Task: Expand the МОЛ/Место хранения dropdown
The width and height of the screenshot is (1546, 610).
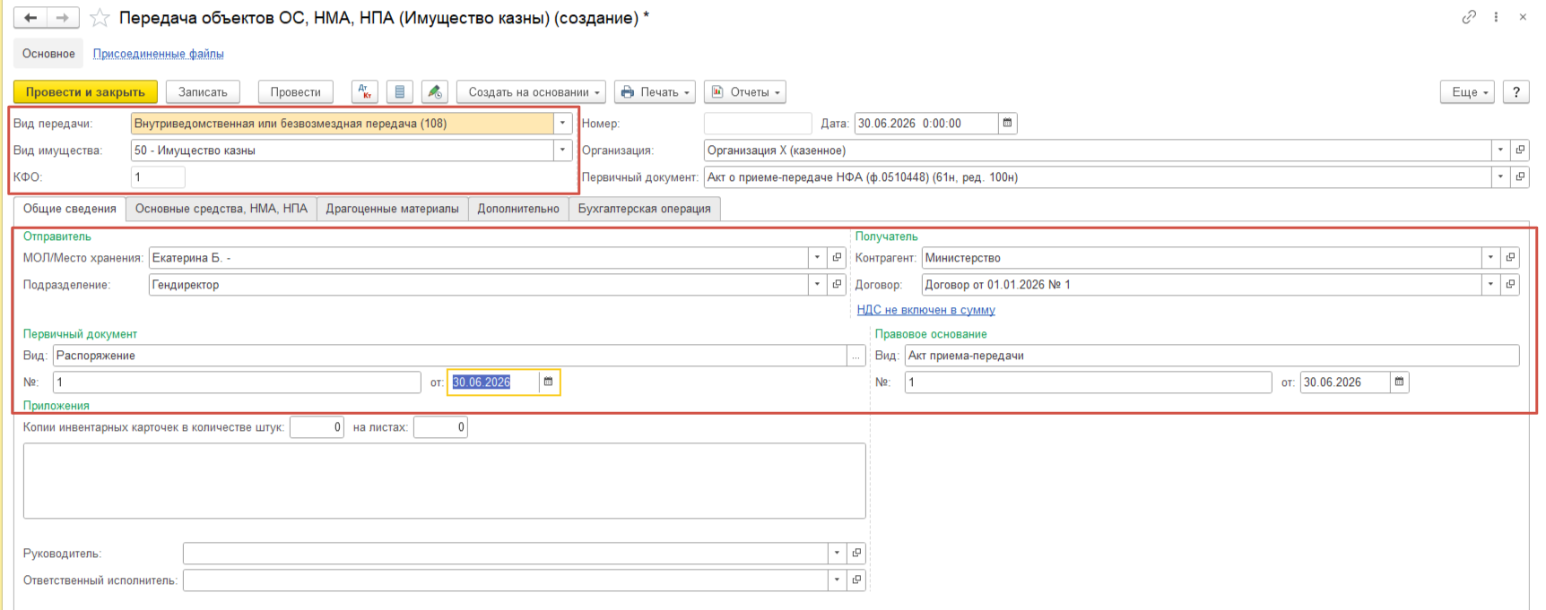Action: 817,258
